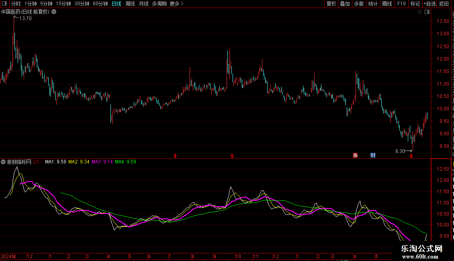The image size is (454, 261).
Task: Click the L1 indicator legend label
Action: point(38,162)
